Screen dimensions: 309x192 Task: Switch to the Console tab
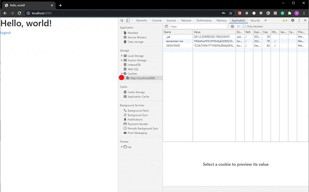[157, 21]
